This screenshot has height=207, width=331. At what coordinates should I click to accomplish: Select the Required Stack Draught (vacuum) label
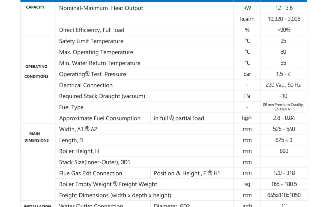(102, 96)
